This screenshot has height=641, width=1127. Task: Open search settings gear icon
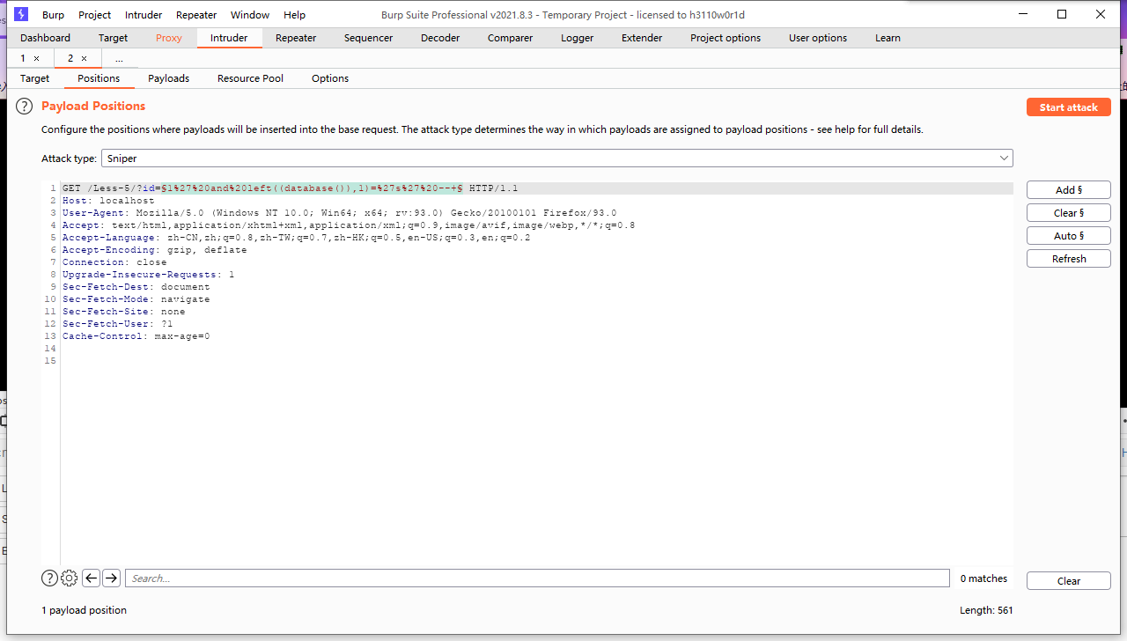[x=70, y=578]
